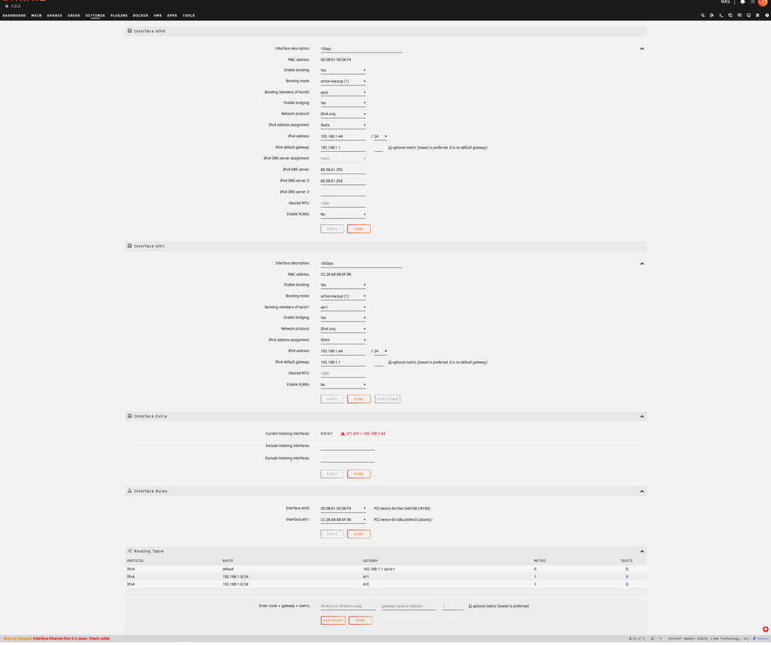The image size is (771, 645).
Task: Open eth0 Enable bonding dropdown
Action: coord(343,70)
